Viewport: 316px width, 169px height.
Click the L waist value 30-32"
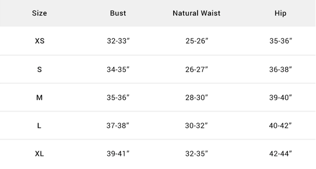pyautogui.click(x=197, y=126)
